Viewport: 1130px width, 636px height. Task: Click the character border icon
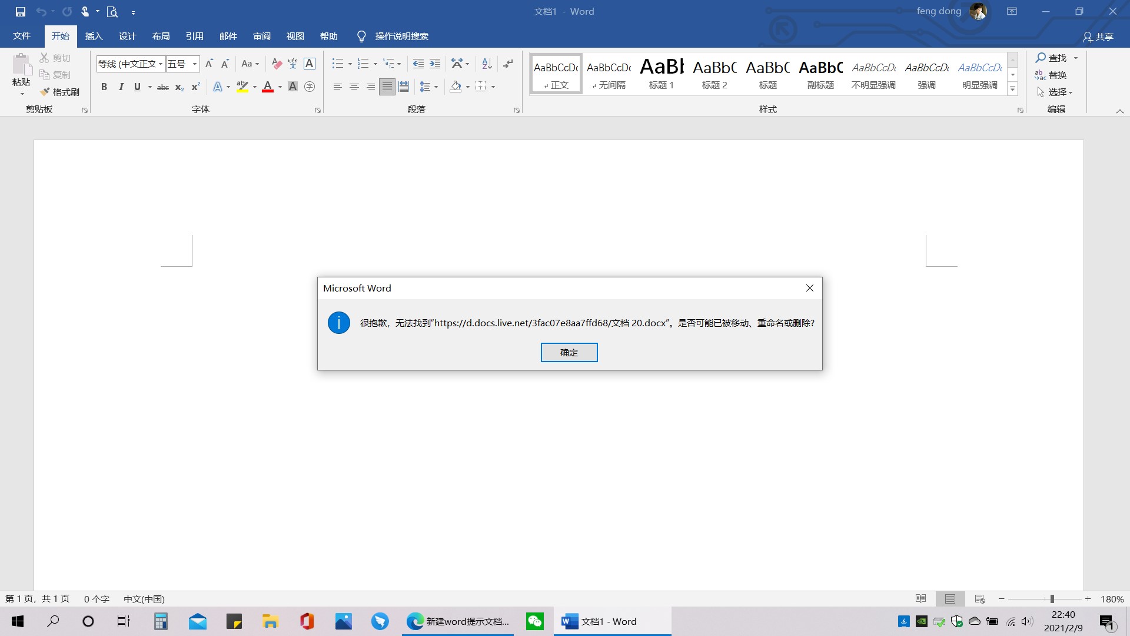click(x=310, y=64)
